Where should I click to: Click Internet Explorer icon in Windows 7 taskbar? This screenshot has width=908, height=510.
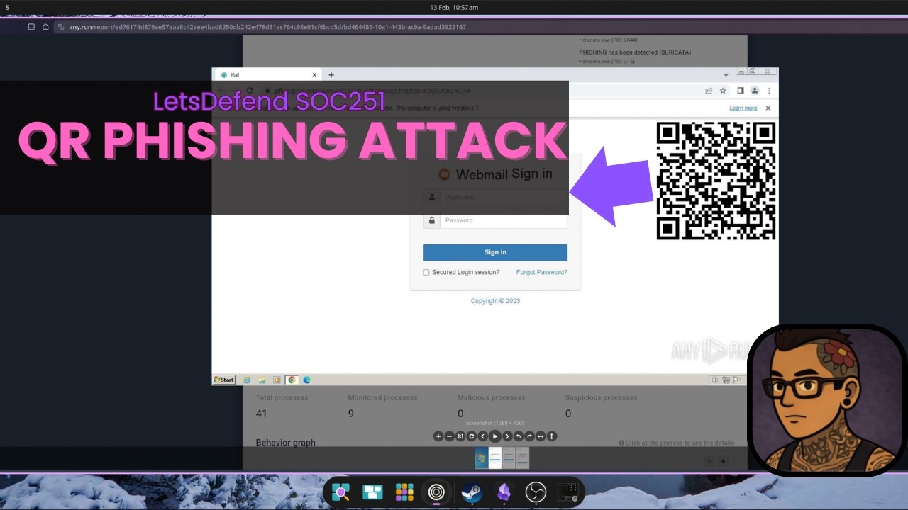tap(247, 380)
